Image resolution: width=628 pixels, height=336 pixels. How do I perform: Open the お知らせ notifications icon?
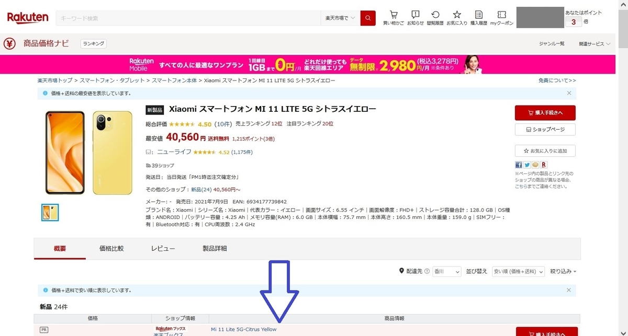click(x=416, y=18)
